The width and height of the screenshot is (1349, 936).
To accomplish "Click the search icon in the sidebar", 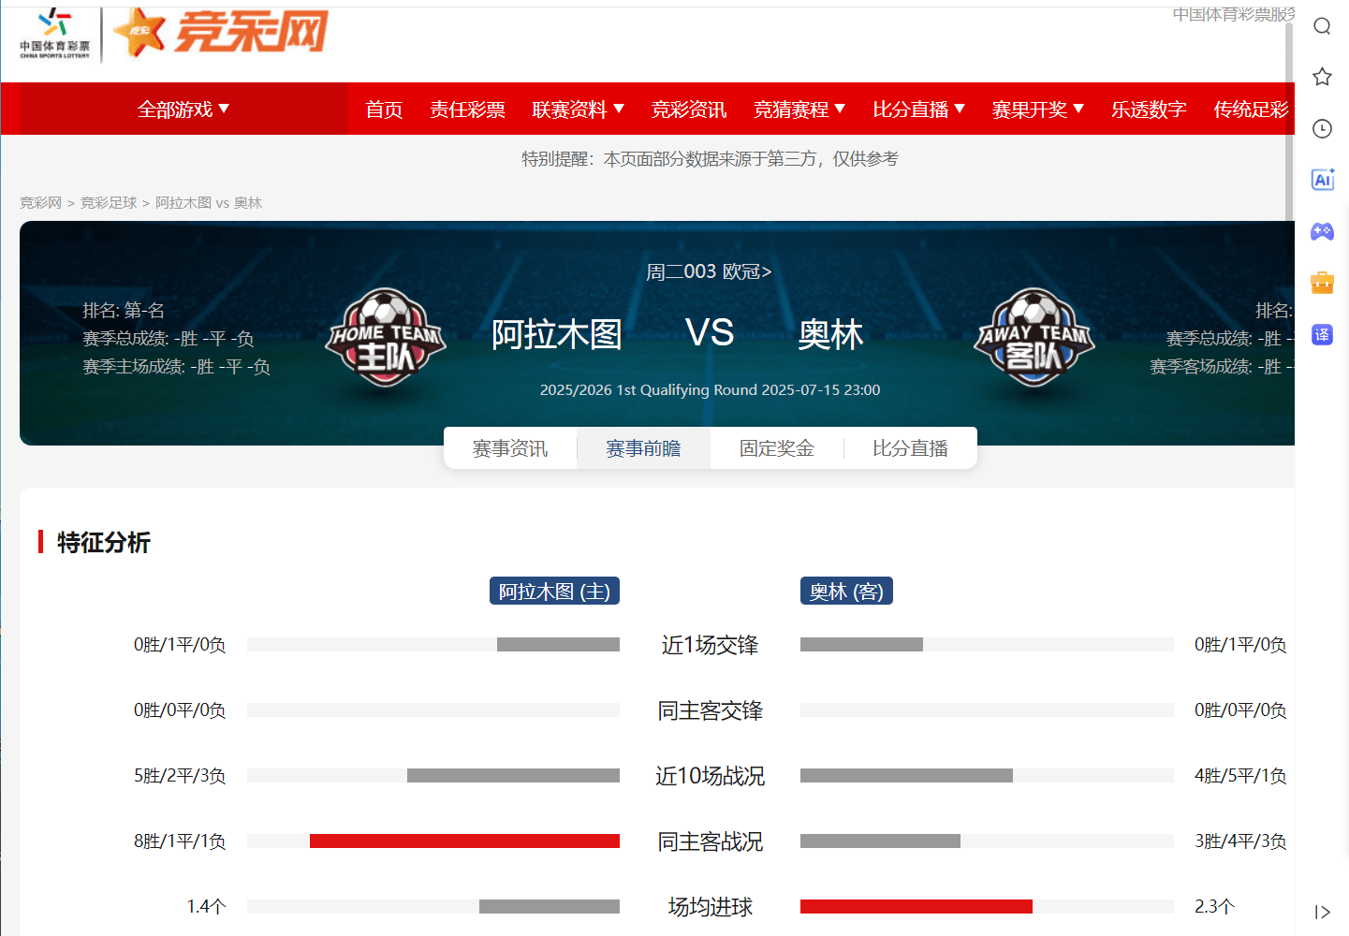I will (x=1322, y=26).
